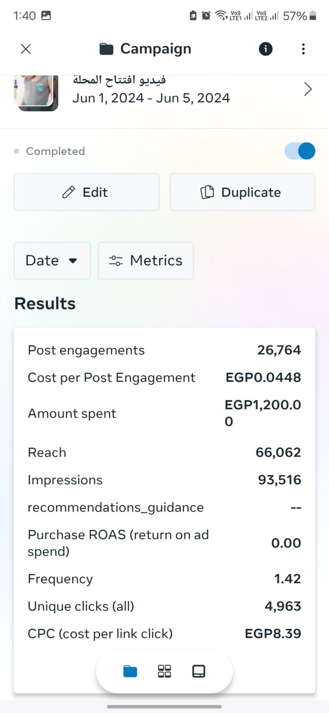This screenshot has width=329, height=713.
Task: Open Metrics customization options
Action: click(146, 261)
